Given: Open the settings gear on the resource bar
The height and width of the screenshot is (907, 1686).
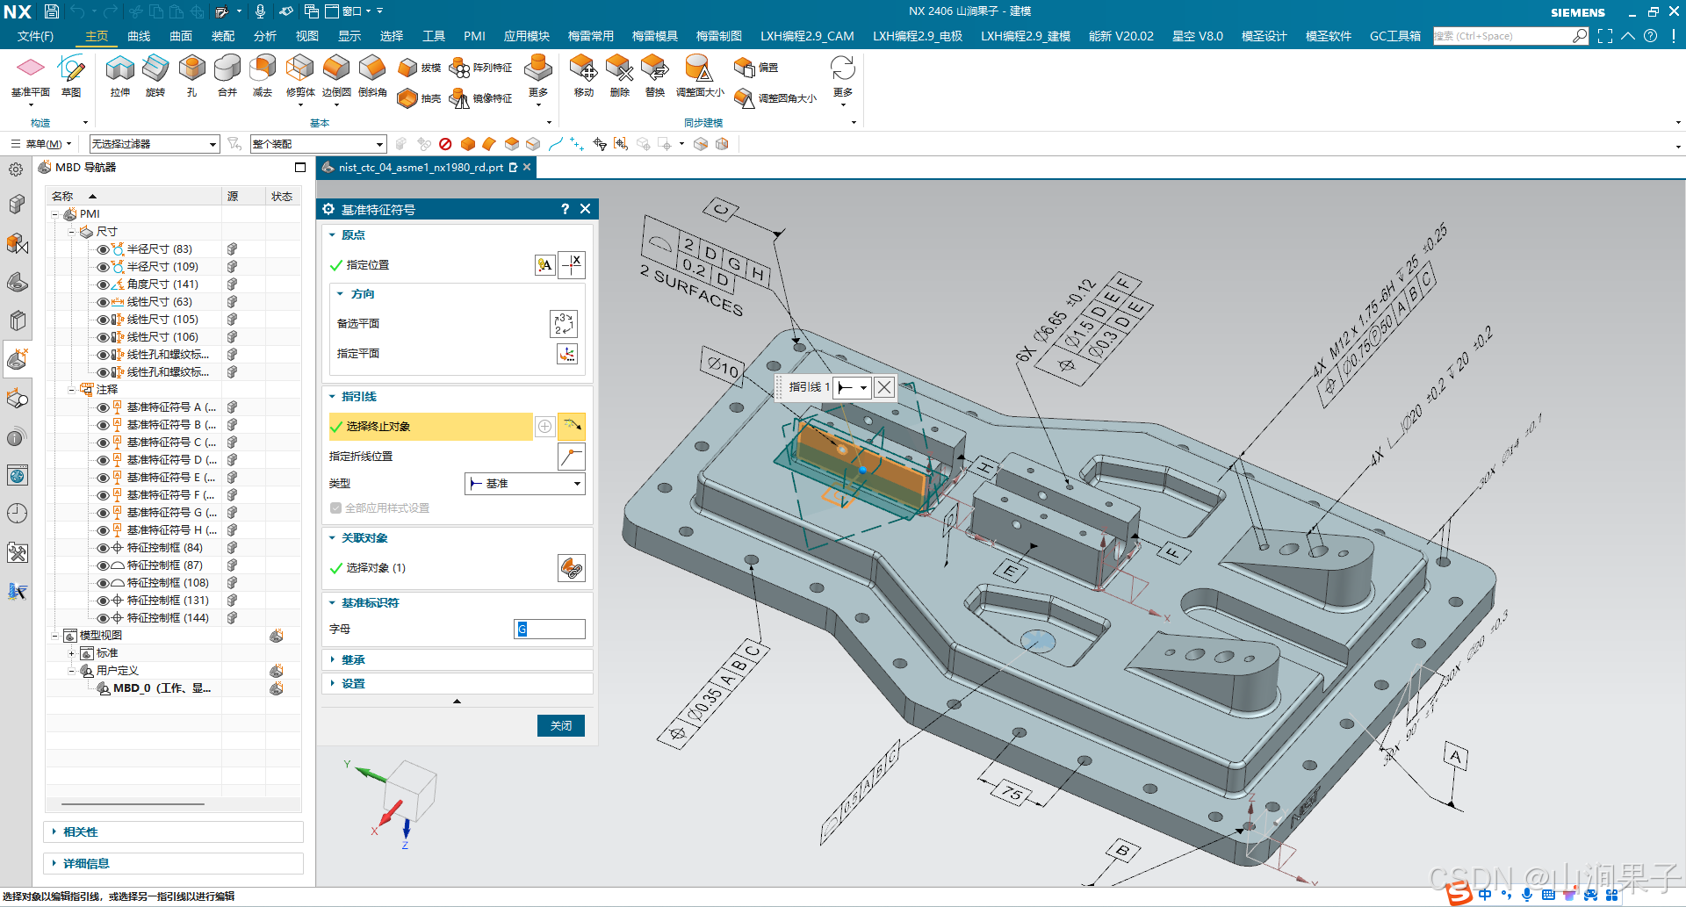Looking at the screenshot, I should pos(16,169).
